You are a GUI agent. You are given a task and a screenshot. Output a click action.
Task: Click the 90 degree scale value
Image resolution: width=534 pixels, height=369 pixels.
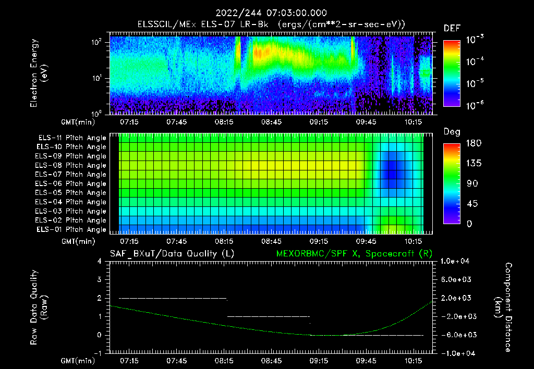click(472, 183)
